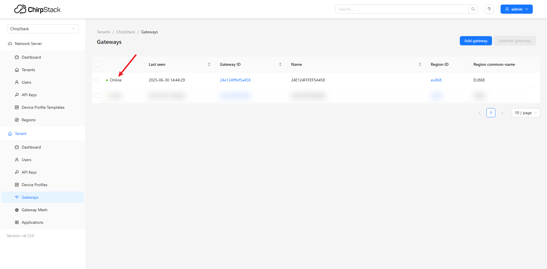
Task: Click the Device Profile Templates icon
Action: click(17, 107)
